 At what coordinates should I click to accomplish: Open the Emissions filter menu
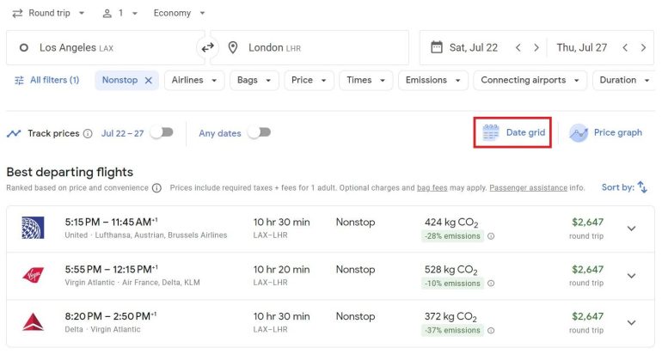(433, 80)
